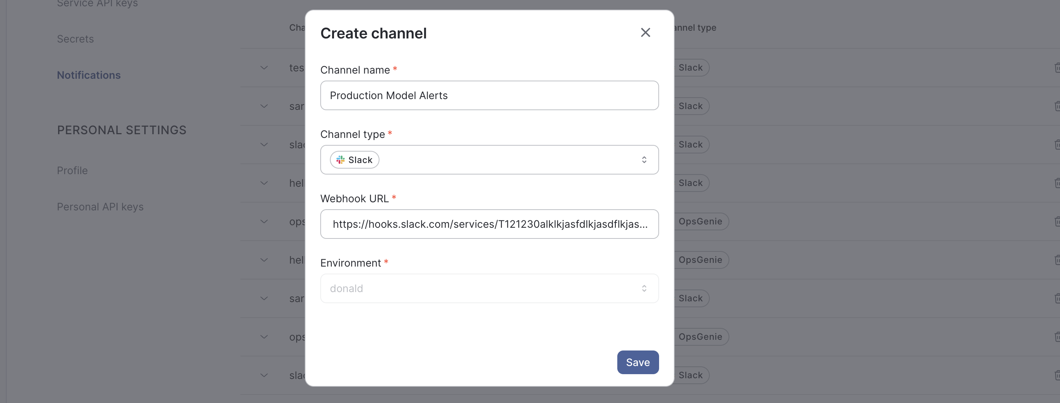The height and width of the screenshot is (403, 1060).
Task: Click the Webhook URL input field
Action: [489, 224]
